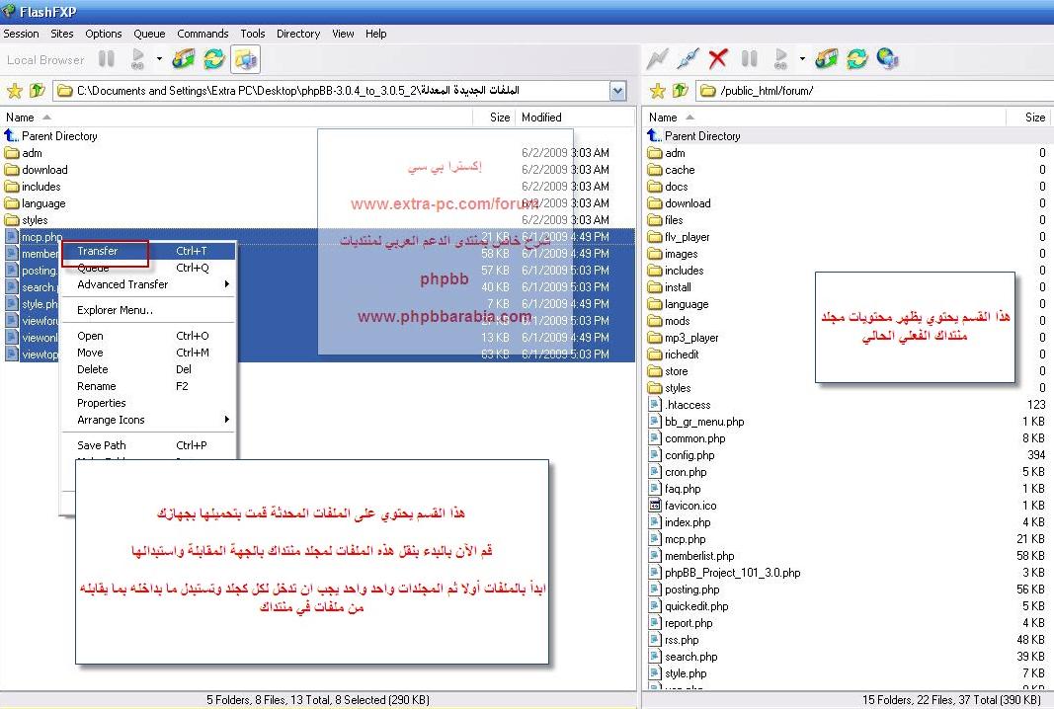Click the left pane transfer queue play icon
The width and height of the screenshot is (1054, 709).
pyautogui.click(x=137, y=59)
